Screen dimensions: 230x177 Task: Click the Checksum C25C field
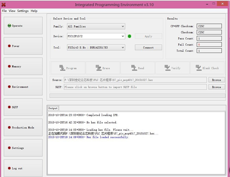point(209,32)
